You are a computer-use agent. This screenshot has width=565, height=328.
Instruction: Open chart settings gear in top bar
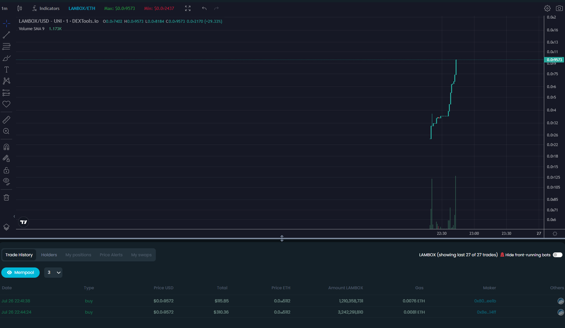coord(547,8)
